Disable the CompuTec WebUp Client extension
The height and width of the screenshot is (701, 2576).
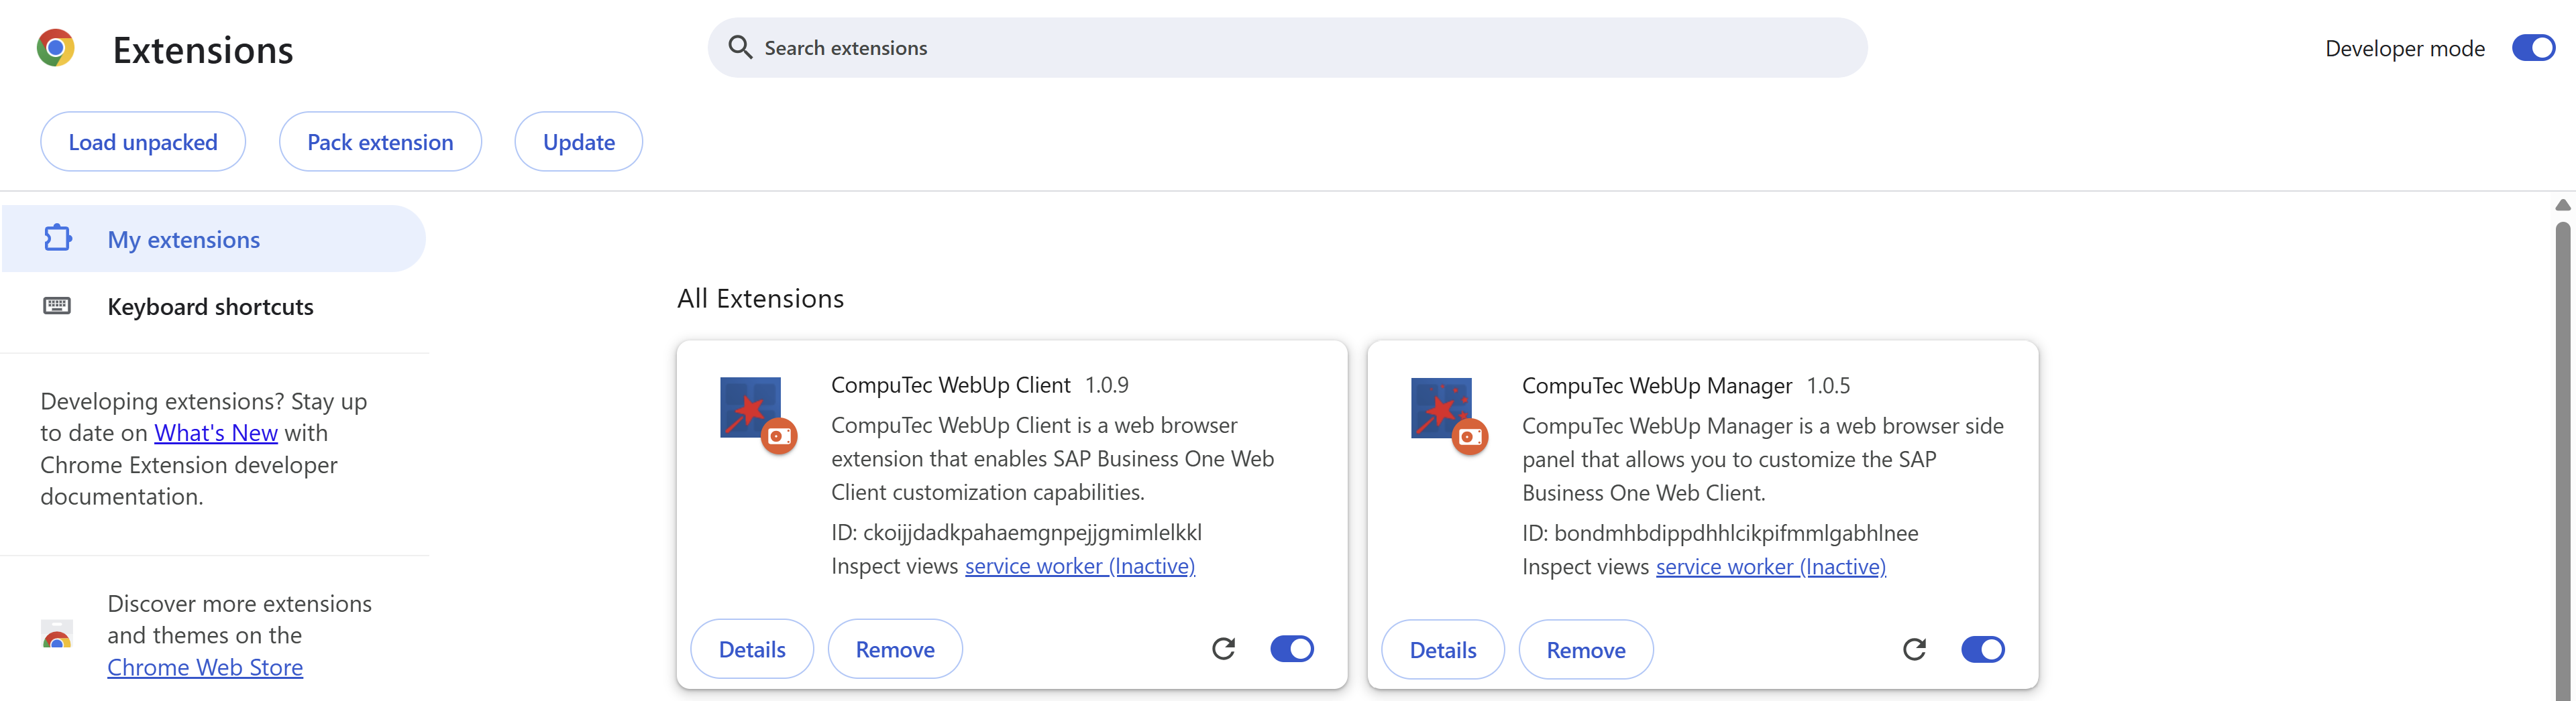pyautogui.click(x=1291, y=648)
